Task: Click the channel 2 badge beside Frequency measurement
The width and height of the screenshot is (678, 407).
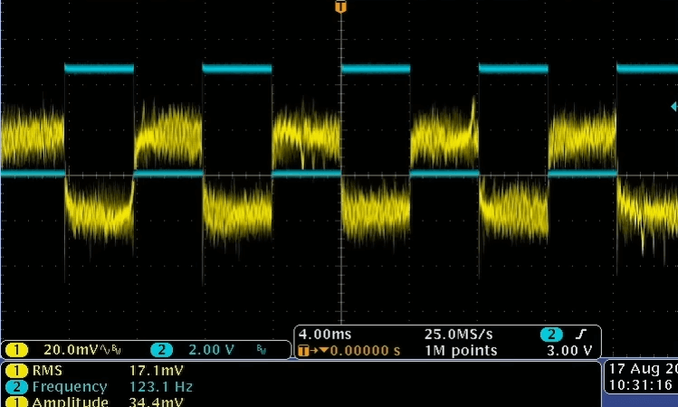Action: pos(15,386)
